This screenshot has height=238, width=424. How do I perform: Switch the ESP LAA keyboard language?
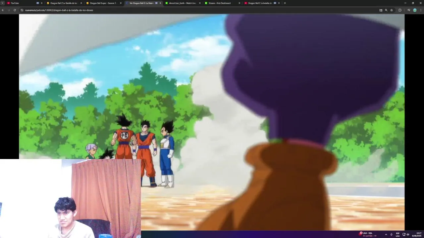(x=397, y=234)
